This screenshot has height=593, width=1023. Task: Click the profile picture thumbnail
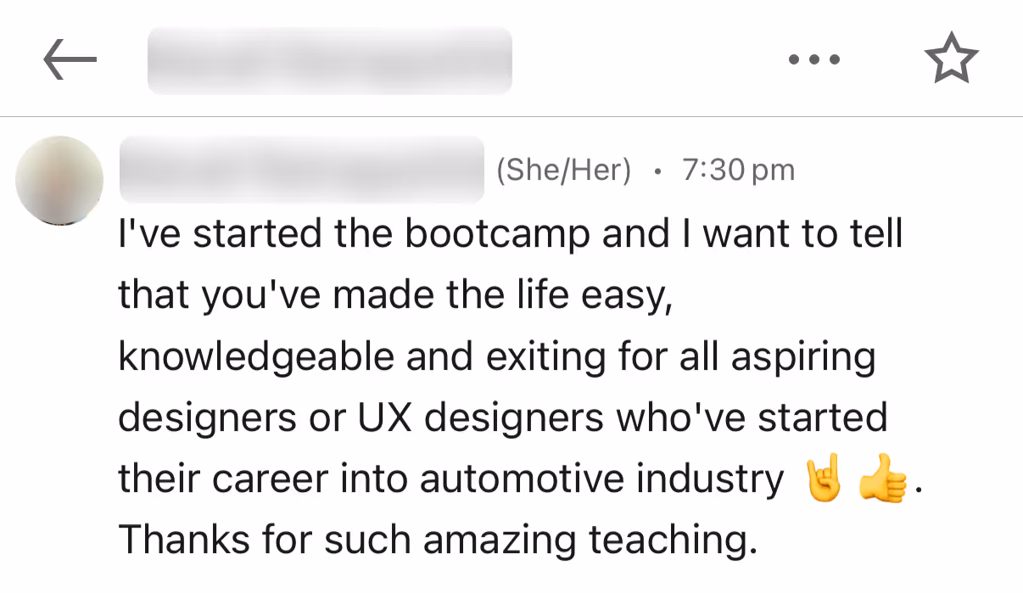[59, 179]
